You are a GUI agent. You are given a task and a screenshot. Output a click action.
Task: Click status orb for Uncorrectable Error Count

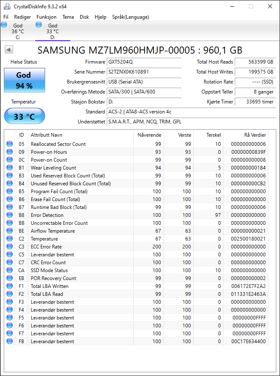pyautogui.click(x=10, y=223)
